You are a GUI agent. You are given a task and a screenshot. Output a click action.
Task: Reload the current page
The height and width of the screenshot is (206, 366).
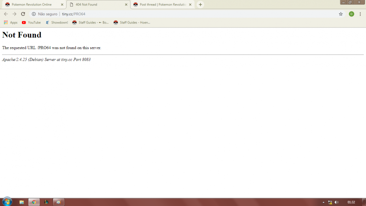pyautogui.click(x=23, y=14)
